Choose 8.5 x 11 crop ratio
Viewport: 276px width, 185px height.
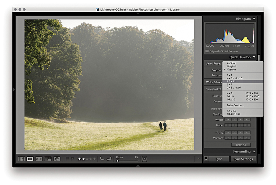[x=232, y=81]
